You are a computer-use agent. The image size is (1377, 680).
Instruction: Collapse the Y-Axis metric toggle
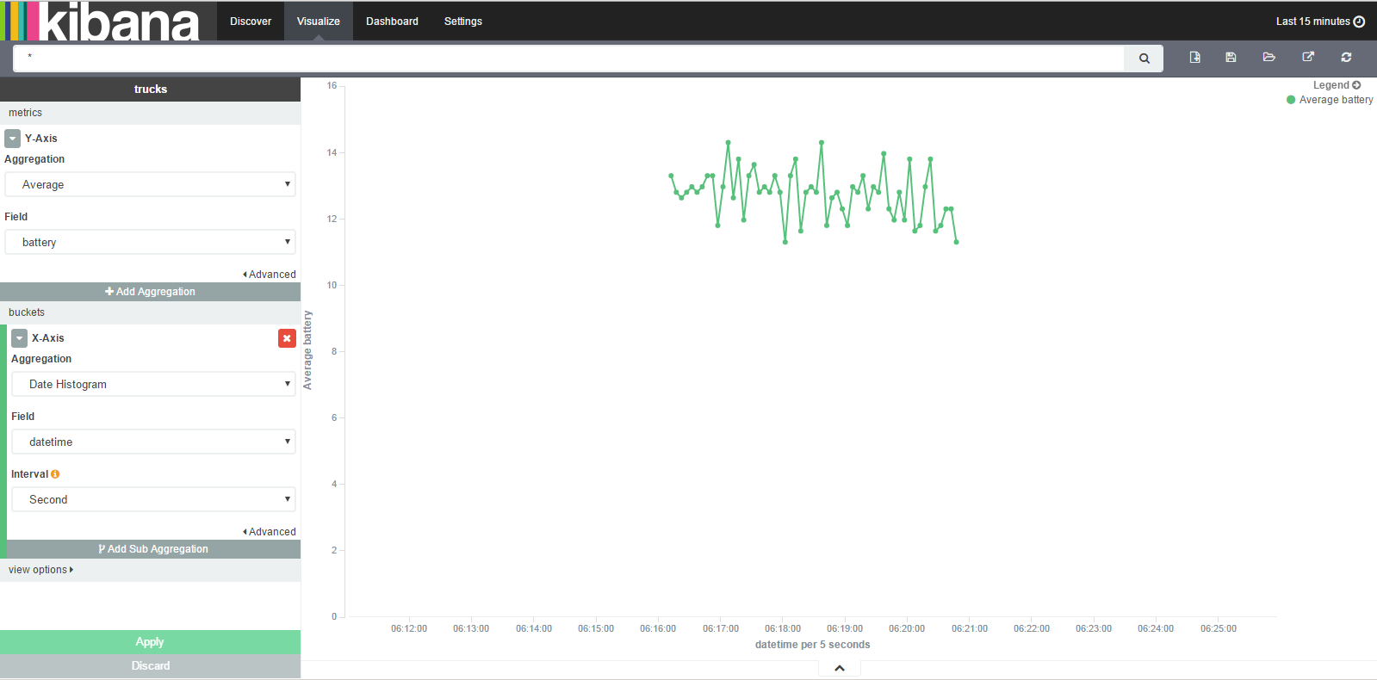point(13,139)
